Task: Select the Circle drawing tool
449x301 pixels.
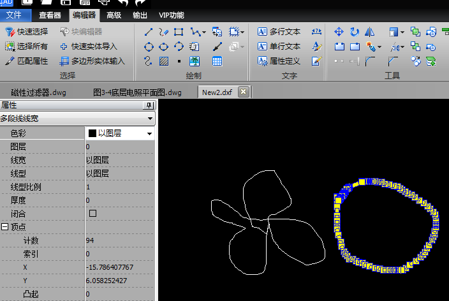Action: pyautogui.click(x=149, y=47)
